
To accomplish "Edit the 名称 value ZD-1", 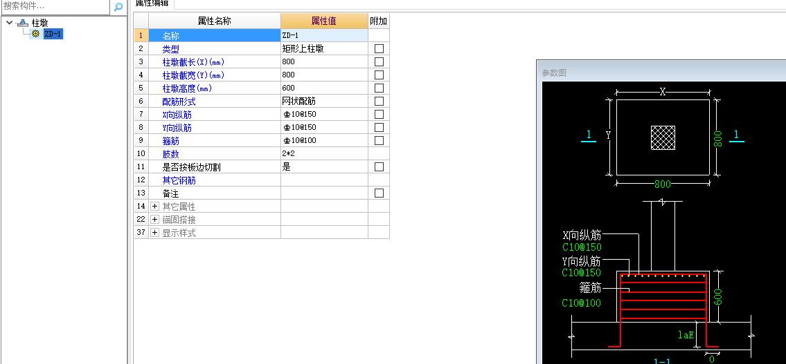I will pyautogui.click(x=324, y=35).
